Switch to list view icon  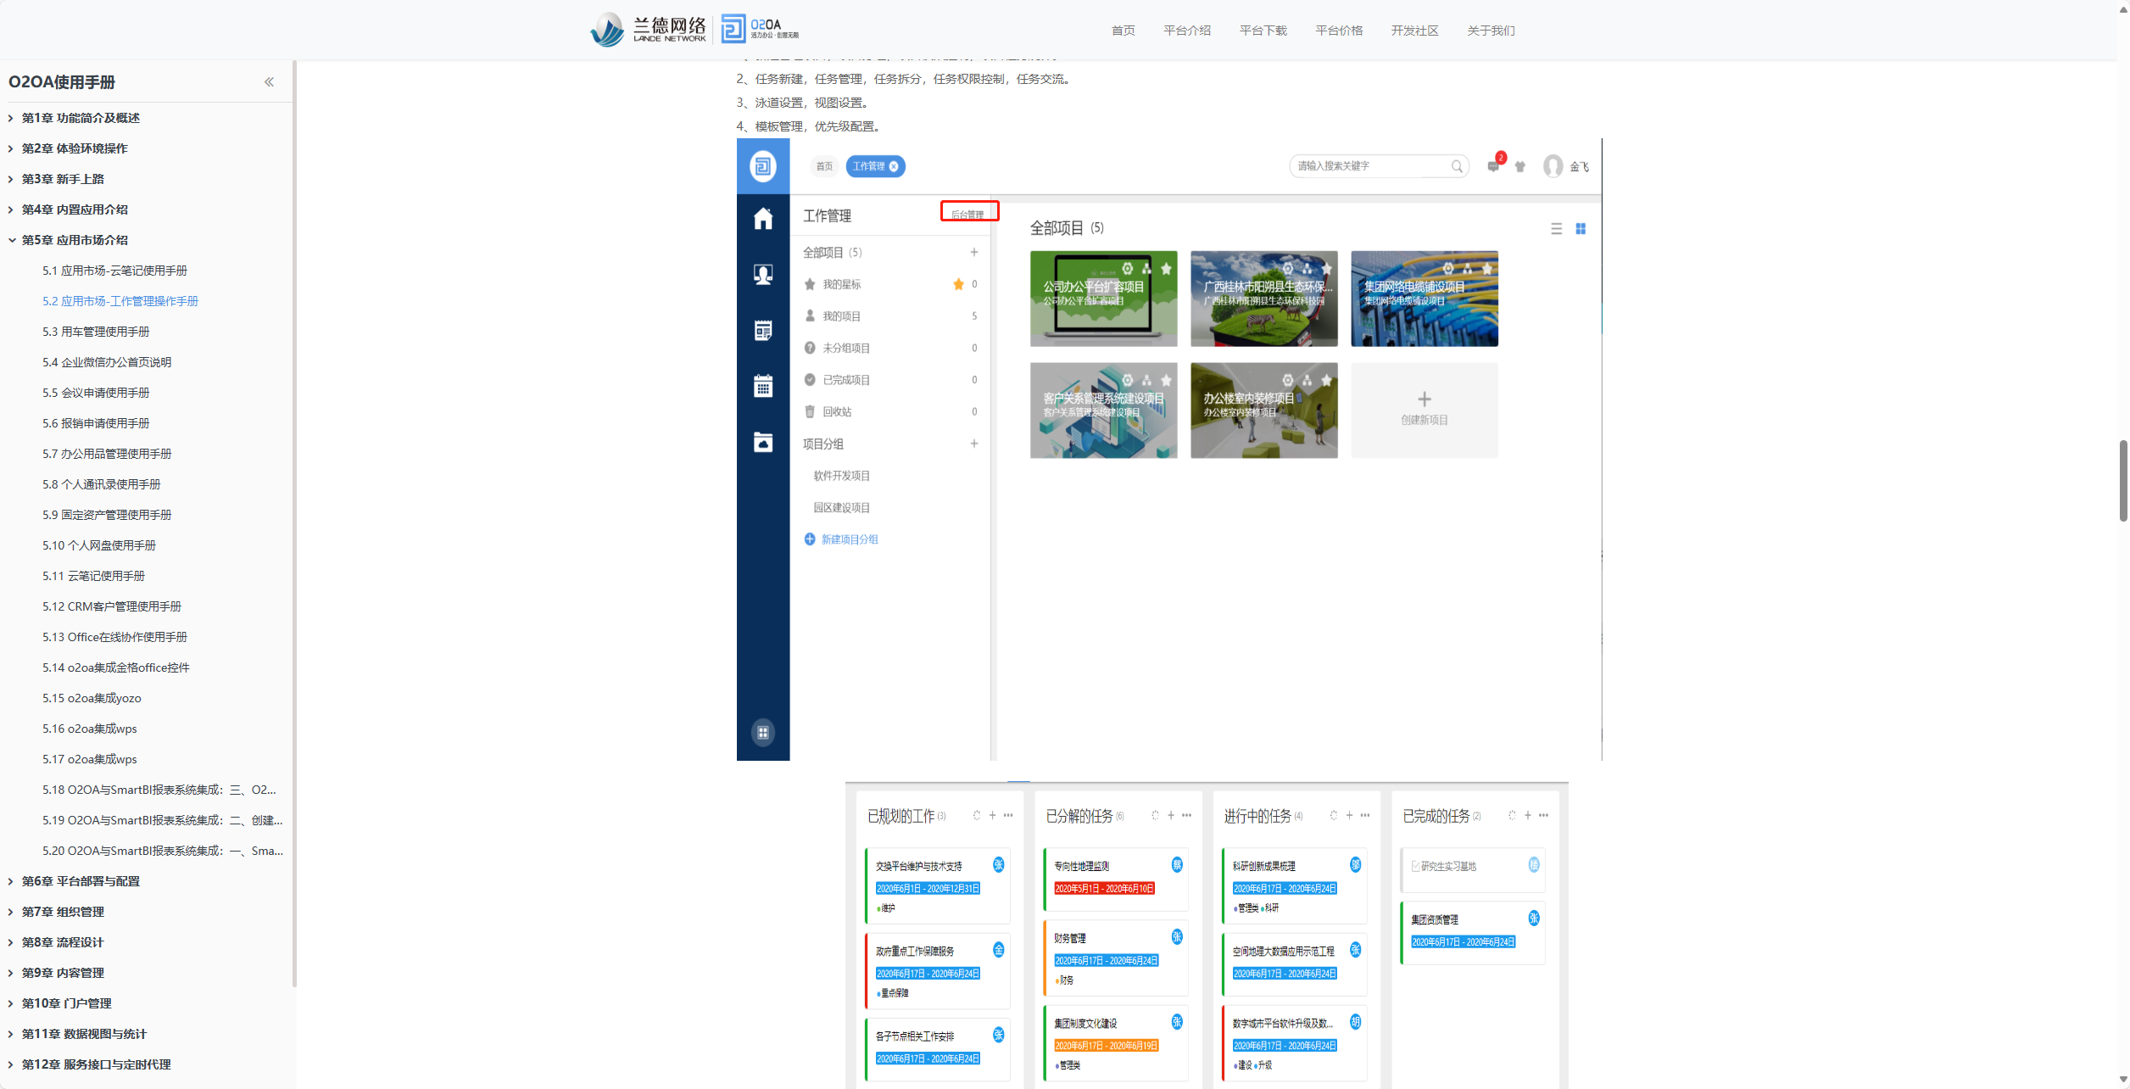pyautogui.click(x=1556, y=229)
